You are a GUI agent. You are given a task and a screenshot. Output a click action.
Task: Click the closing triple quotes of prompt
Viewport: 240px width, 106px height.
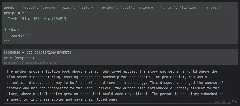[7, 41]
